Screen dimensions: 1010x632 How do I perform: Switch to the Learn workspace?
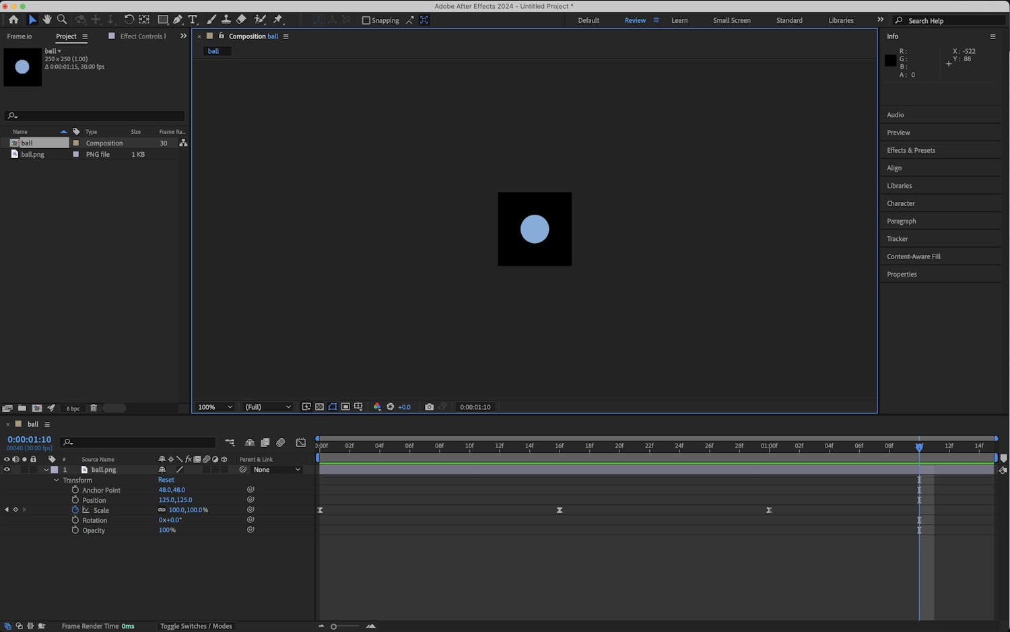pos(679,20)
